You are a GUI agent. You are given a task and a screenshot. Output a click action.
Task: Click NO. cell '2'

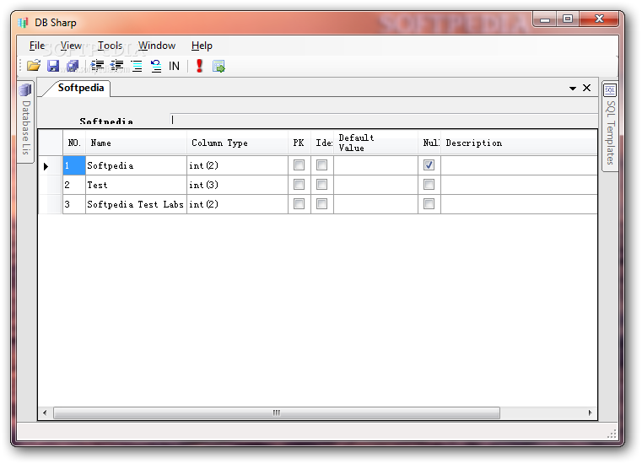coord(74,185)
